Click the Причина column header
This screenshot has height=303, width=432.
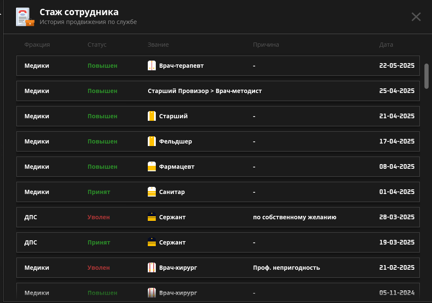(266, 45)
